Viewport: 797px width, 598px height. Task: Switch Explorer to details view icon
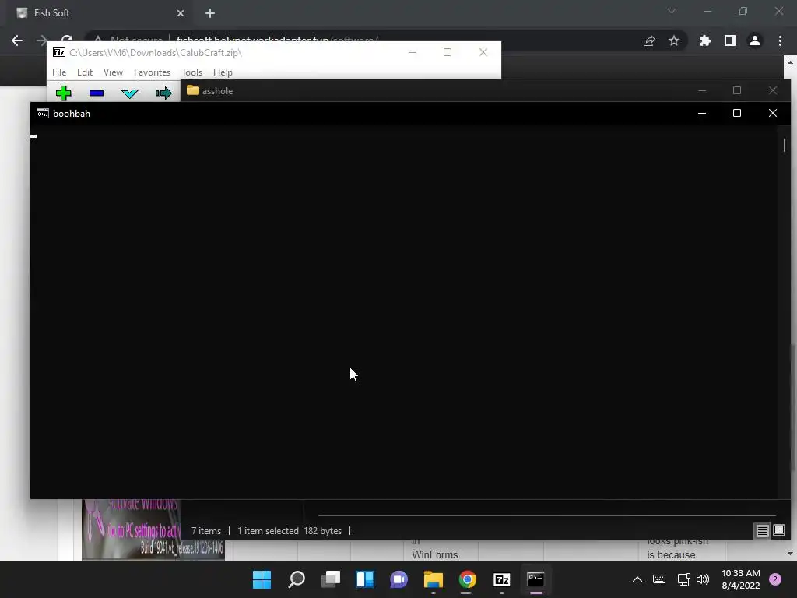(763, 531)
